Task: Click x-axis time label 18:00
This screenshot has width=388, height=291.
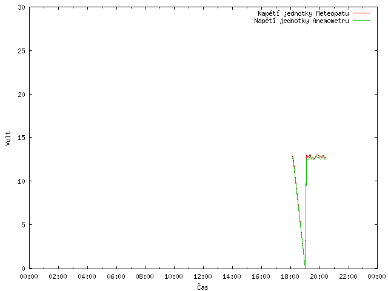Action: click(290, 276)
